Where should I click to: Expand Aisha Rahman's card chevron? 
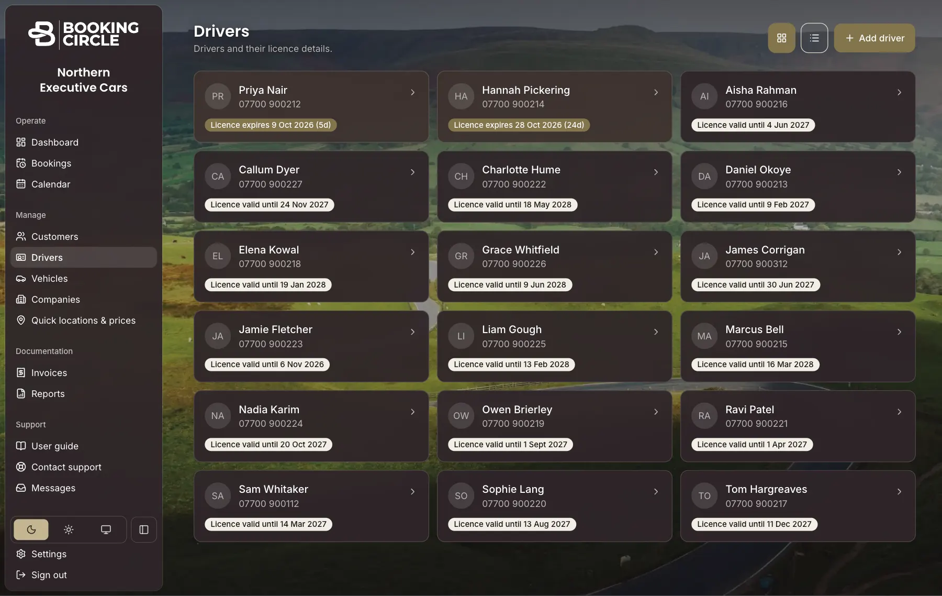pyautogui.click(x=899, y=92)
